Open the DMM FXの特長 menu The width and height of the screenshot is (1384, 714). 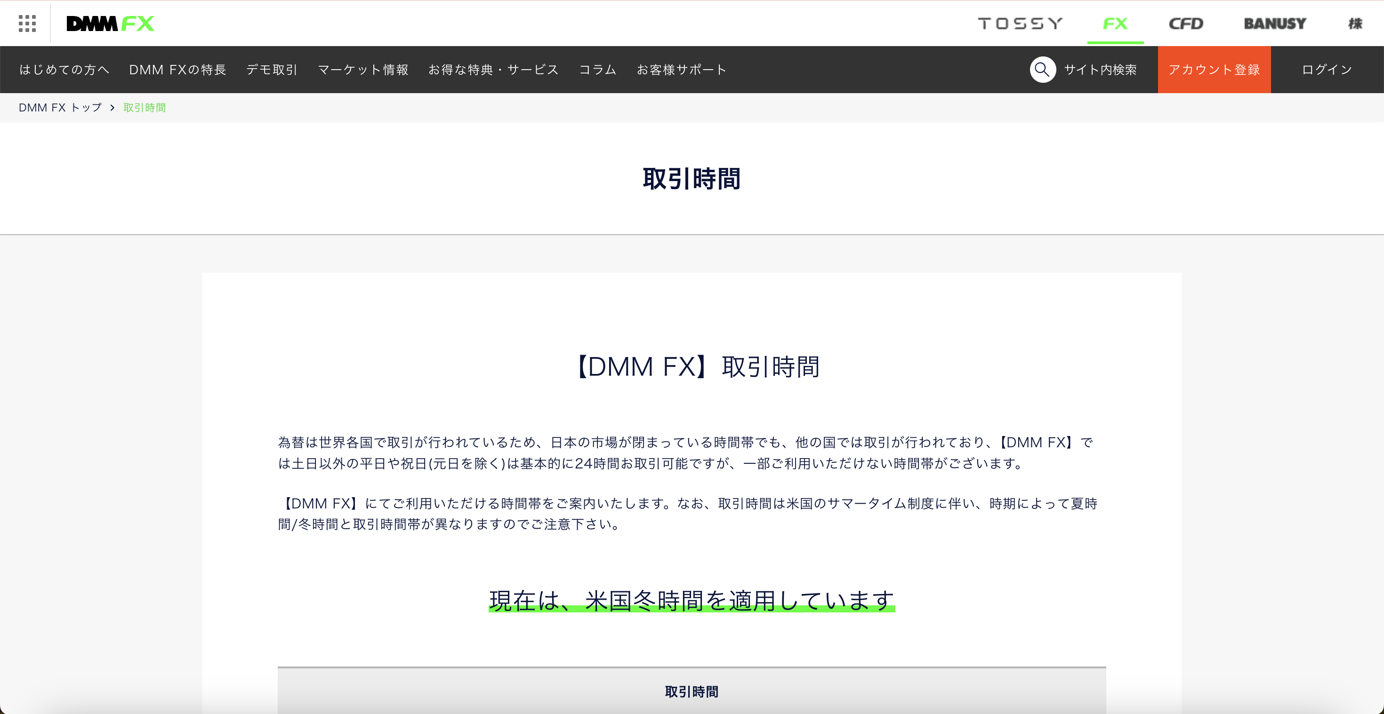177,70
